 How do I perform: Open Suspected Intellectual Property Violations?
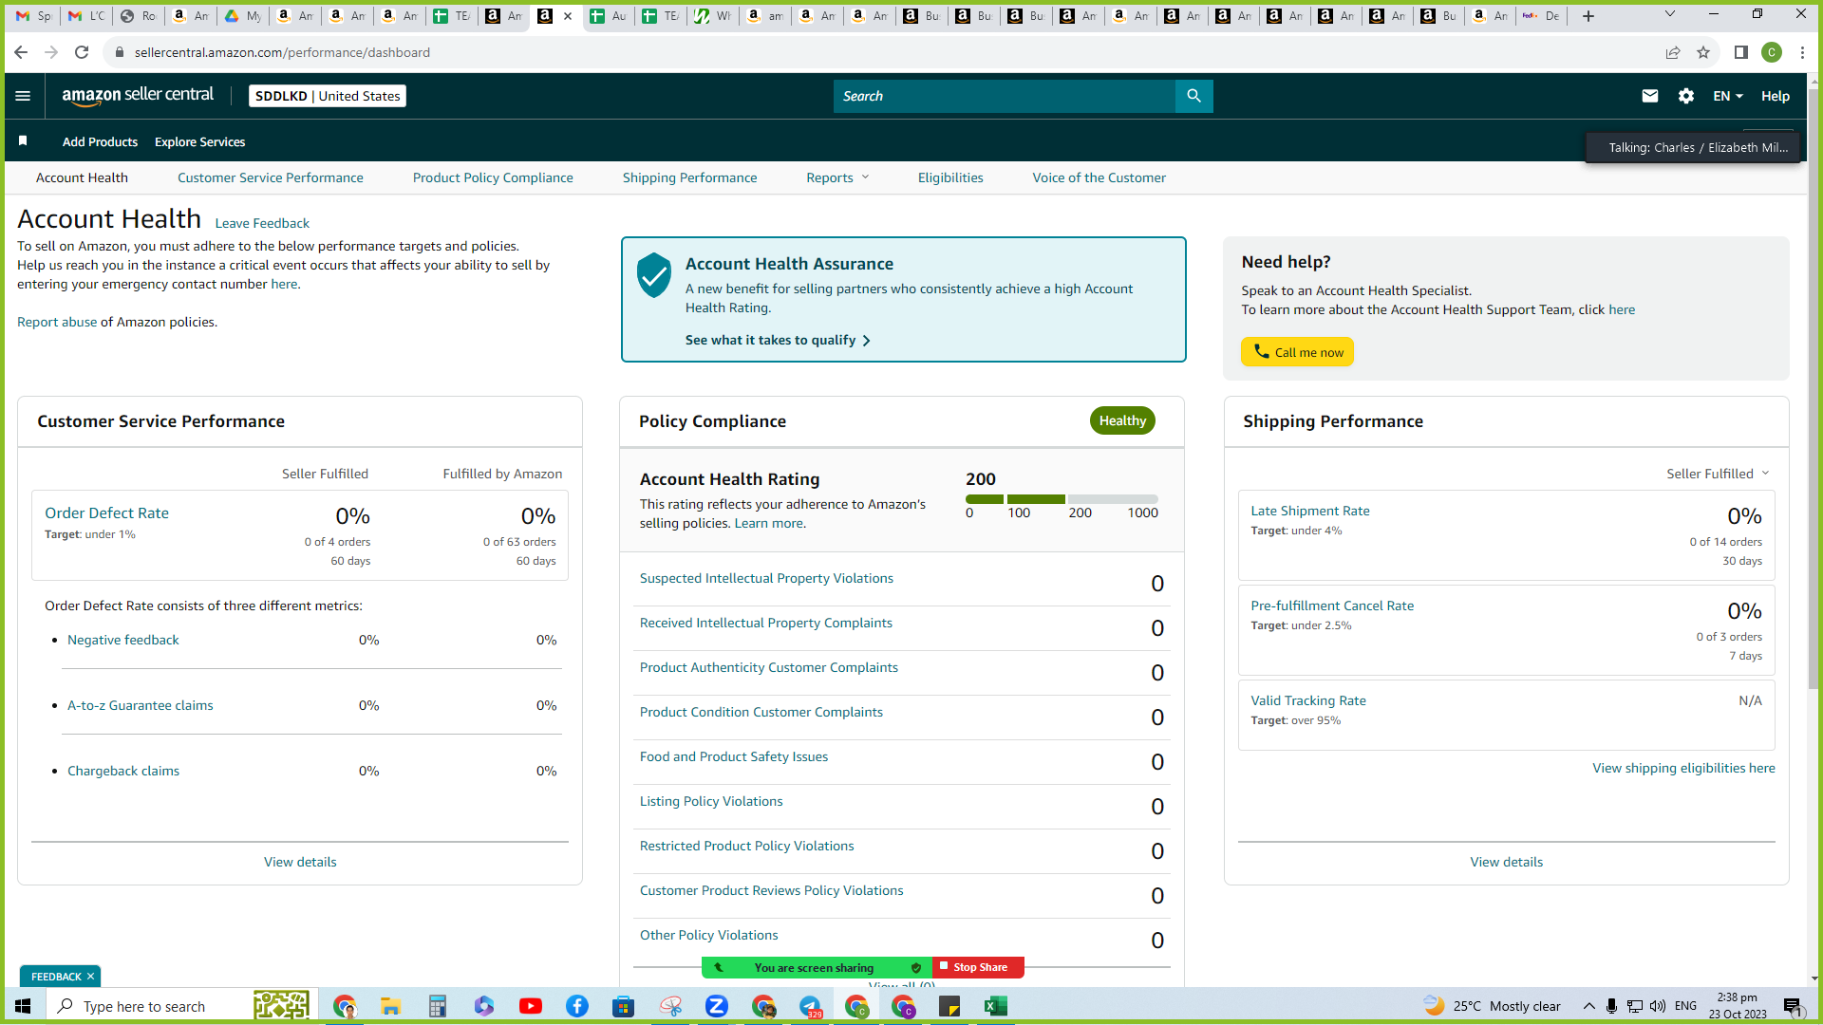[766, 578]
